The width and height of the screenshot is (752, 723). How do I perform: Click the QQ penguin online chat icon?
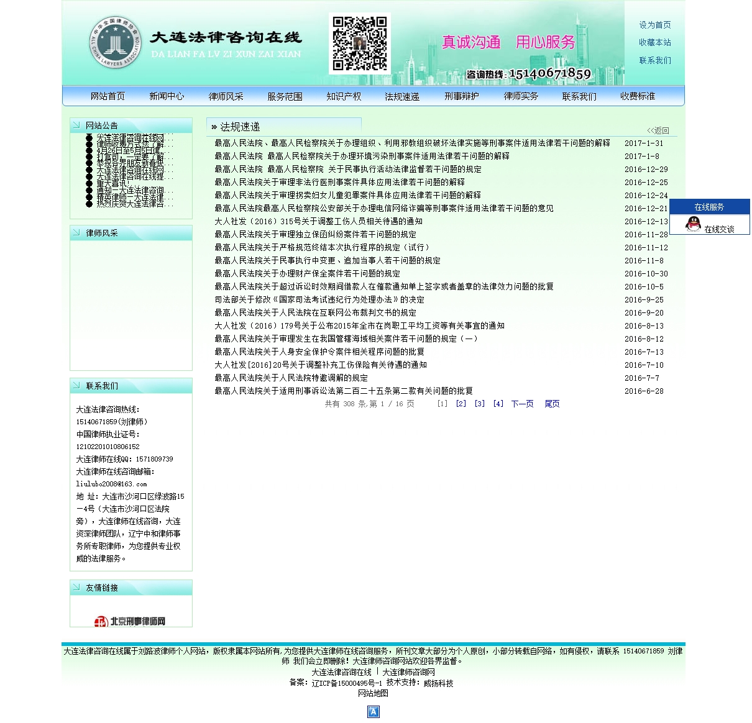coord(693,224)
